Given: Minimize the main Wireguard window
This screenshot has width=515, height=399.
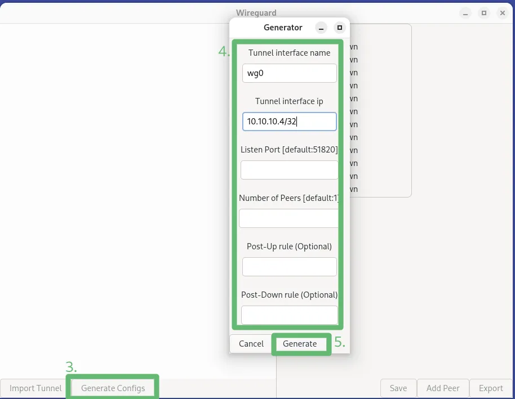Looking at the screenshot, I should click(x=465, y=12).
